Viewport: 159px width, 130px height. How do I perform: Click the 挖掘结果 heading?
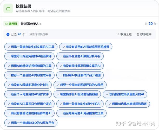coord(23,6)
